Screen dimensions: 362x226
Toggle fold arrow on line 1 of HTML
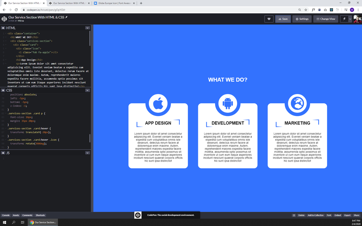6,33
